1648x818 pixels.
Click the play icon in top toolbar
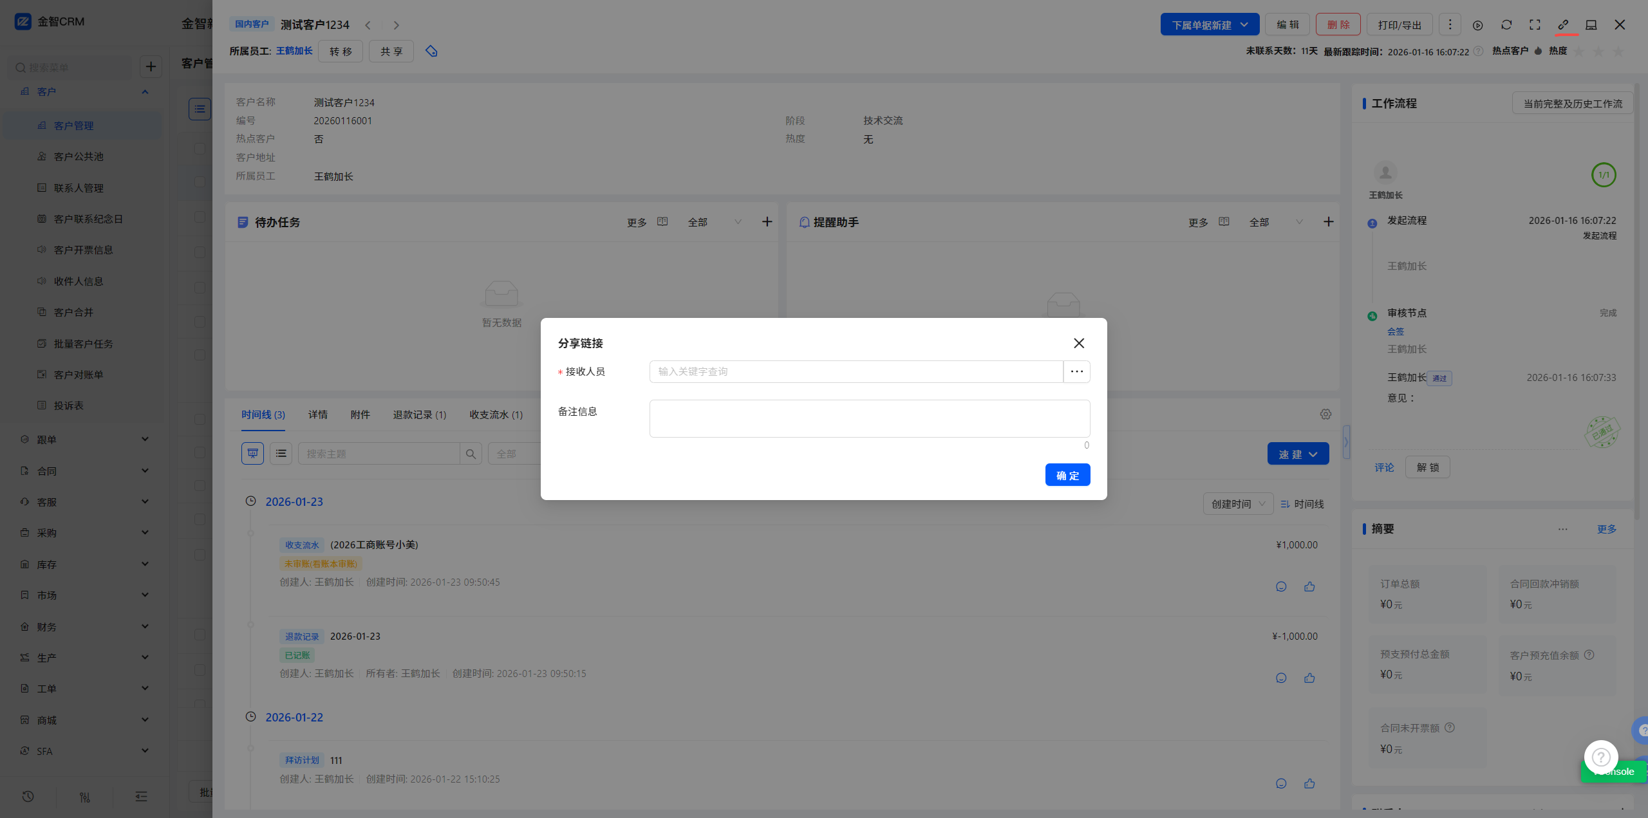coord(1477,25)
